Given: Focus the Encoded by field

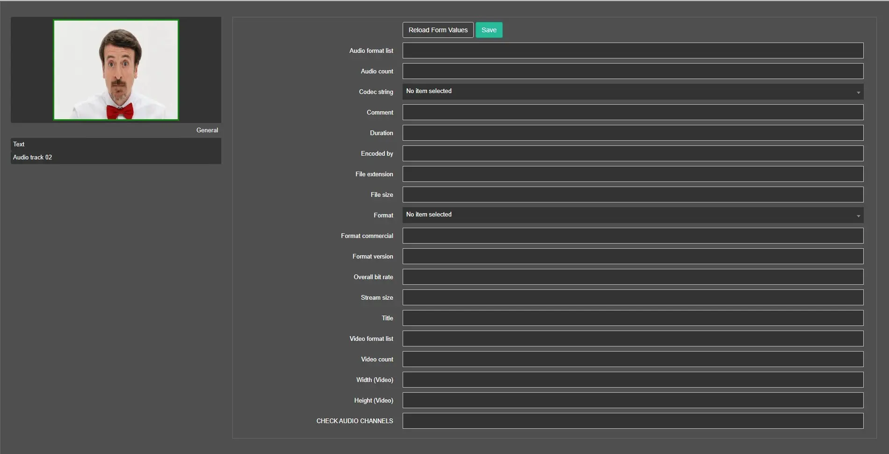Looking at the screenshot, I should click(632, 153).
